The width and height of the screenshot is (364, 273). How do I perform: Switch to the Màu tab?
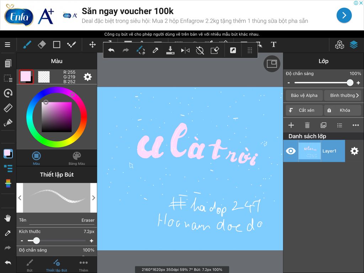tap(36, 158)
